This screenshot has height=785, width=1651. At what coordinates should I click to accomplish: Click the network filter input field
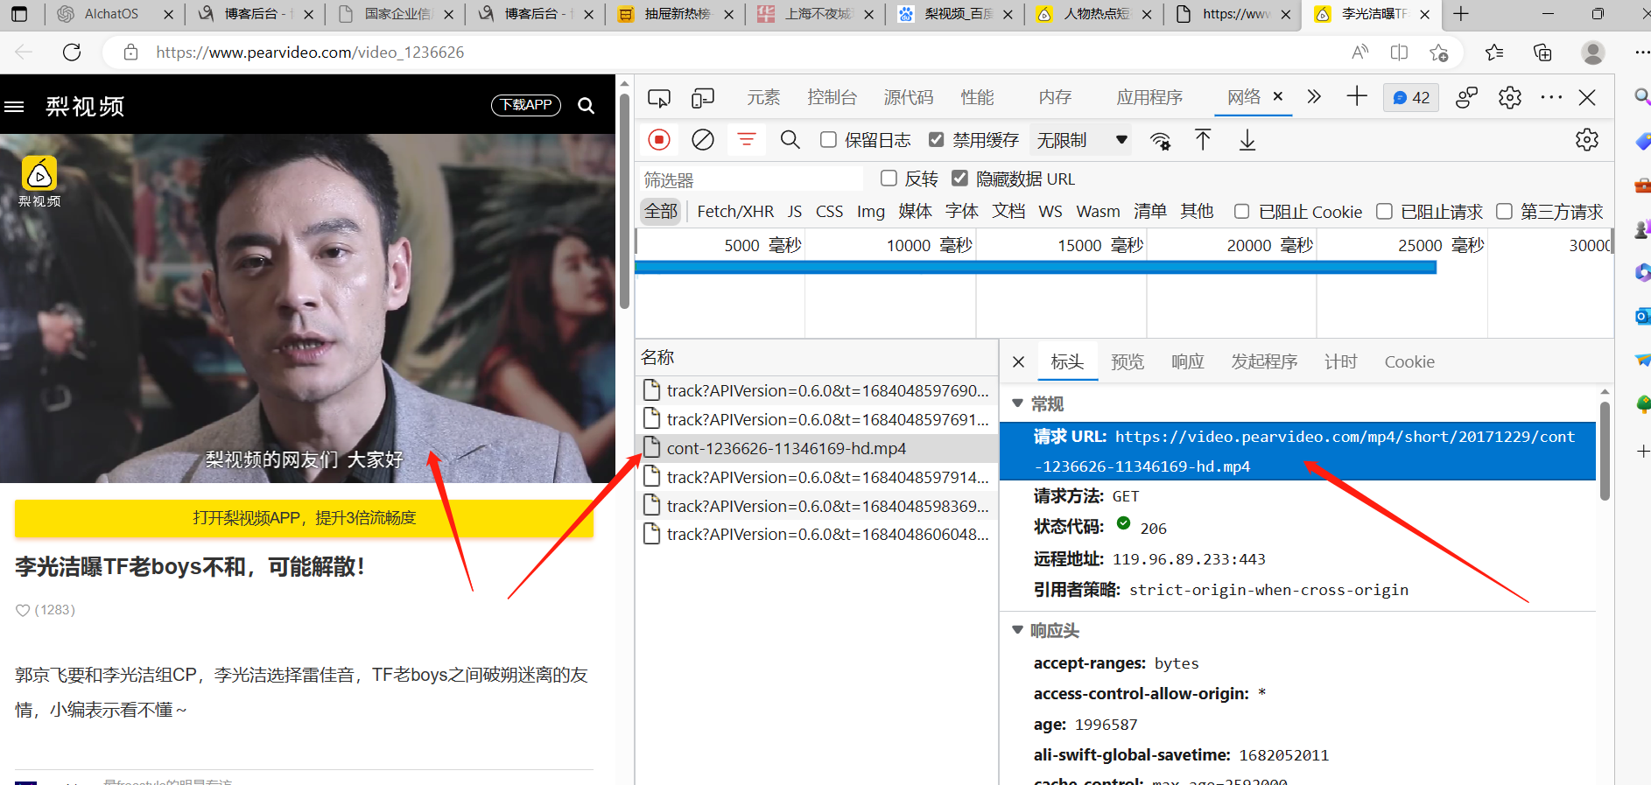coord(752,179)
